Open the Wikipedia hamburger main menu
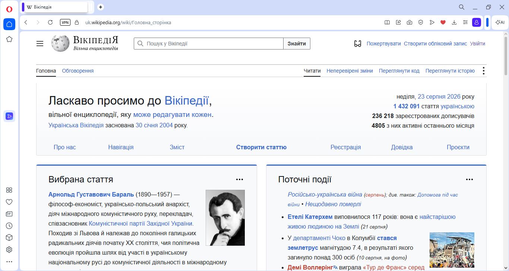Image resolution: width=509 pixels, height=271 pixels. [40, 44]
